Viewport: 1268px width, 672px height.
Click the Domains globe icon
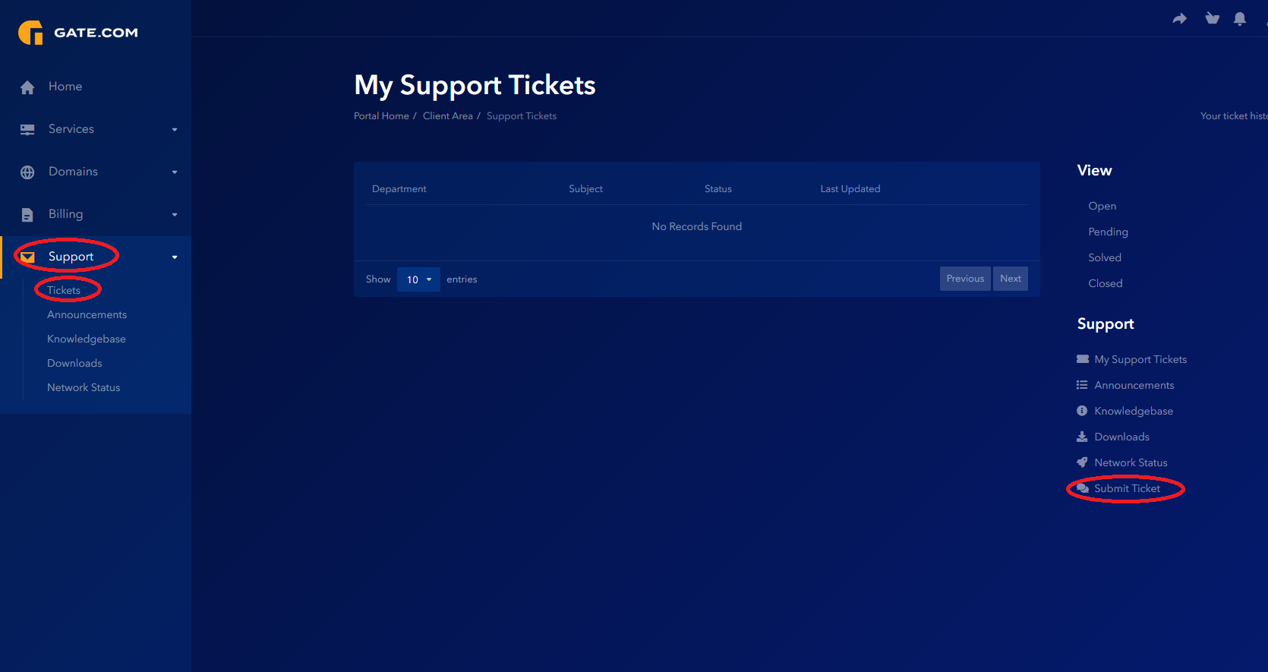point(27,172)
